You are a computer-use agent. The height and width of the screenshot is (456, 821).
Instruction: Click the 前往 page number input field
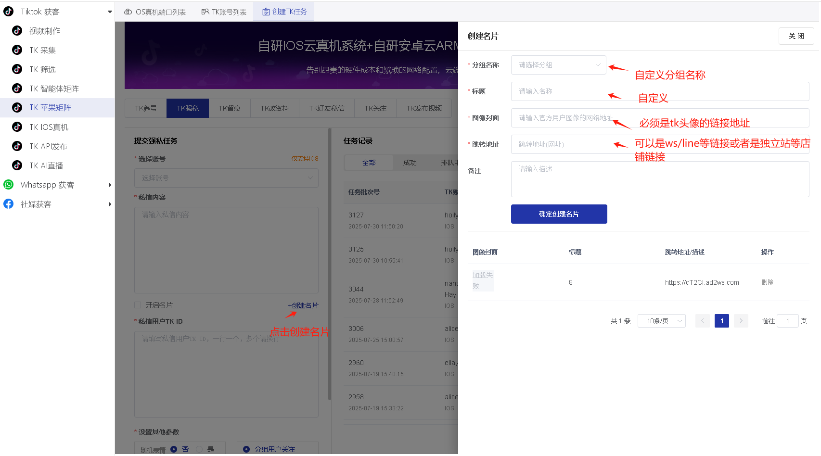pyautogui.click(x=787, y=320)
